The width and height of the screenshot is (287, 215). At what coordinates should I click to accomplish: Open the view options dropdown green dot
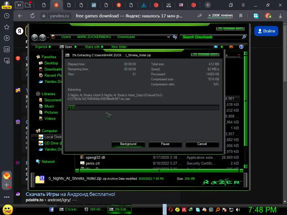click(x=222, y=47)
